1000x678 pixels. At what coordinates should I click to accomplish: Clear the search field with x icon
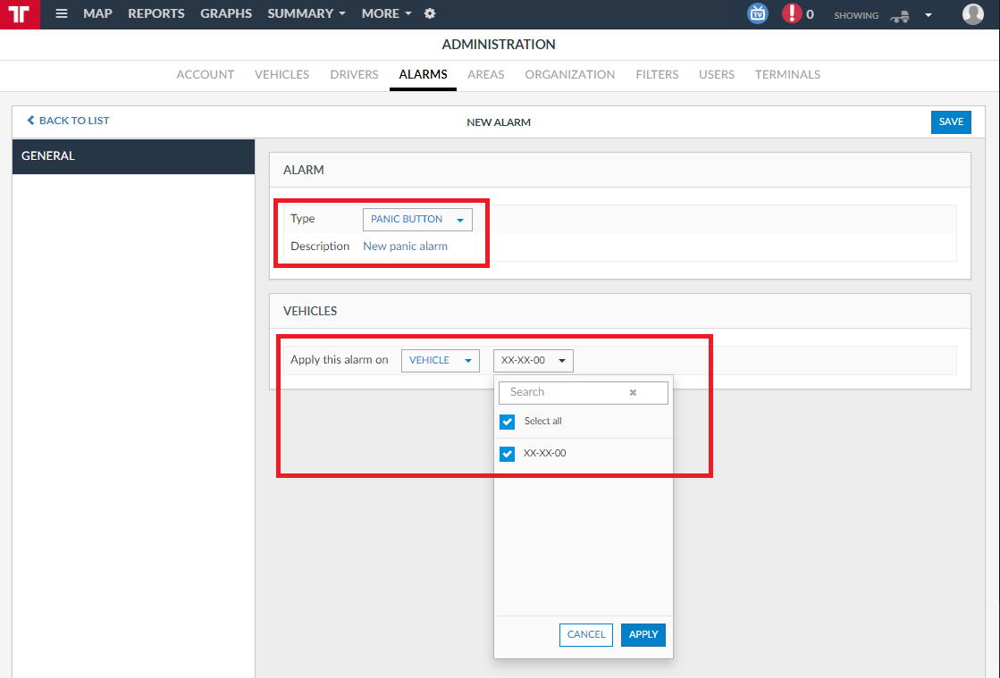pyautogui.click(x=633, y=392)
